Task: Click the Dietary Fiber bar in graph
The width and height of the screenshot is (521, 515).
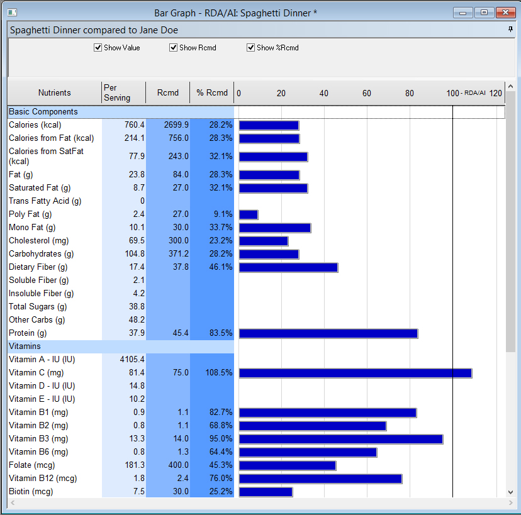Action: (x=288, y=268)
